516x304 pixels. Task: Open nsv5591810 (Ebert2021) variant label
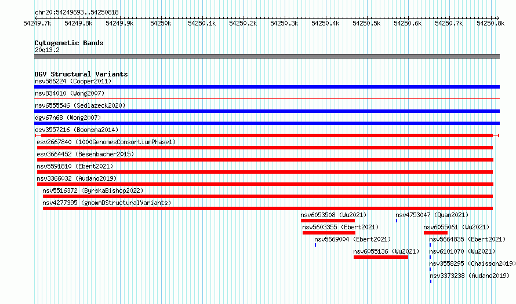click(75, 166)
